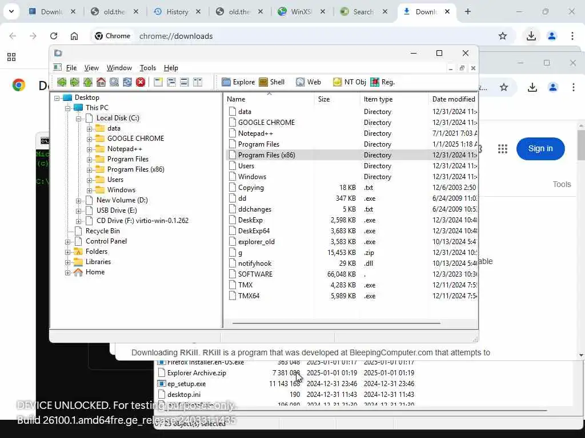Sort by the Item type column header
This screenshot has width=585, height=438.
(x=394, y=99)
